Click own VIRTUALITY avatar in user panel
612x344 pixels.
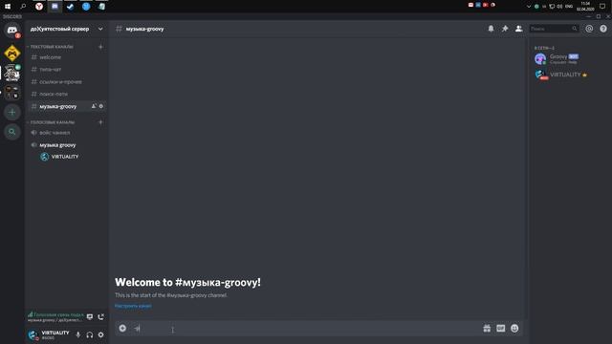[x=33, y=334]
